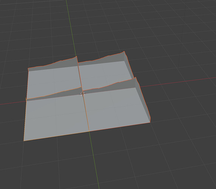
Task: Click the green Y axis line below the mesh
Action: click(x=94, y=159)
